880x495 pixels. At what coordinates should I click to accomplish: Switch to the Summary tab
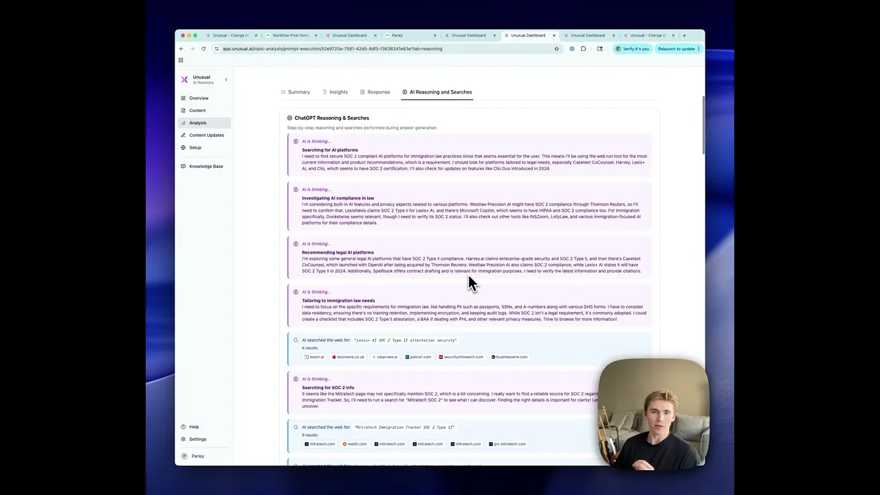(x=296, y=92)
